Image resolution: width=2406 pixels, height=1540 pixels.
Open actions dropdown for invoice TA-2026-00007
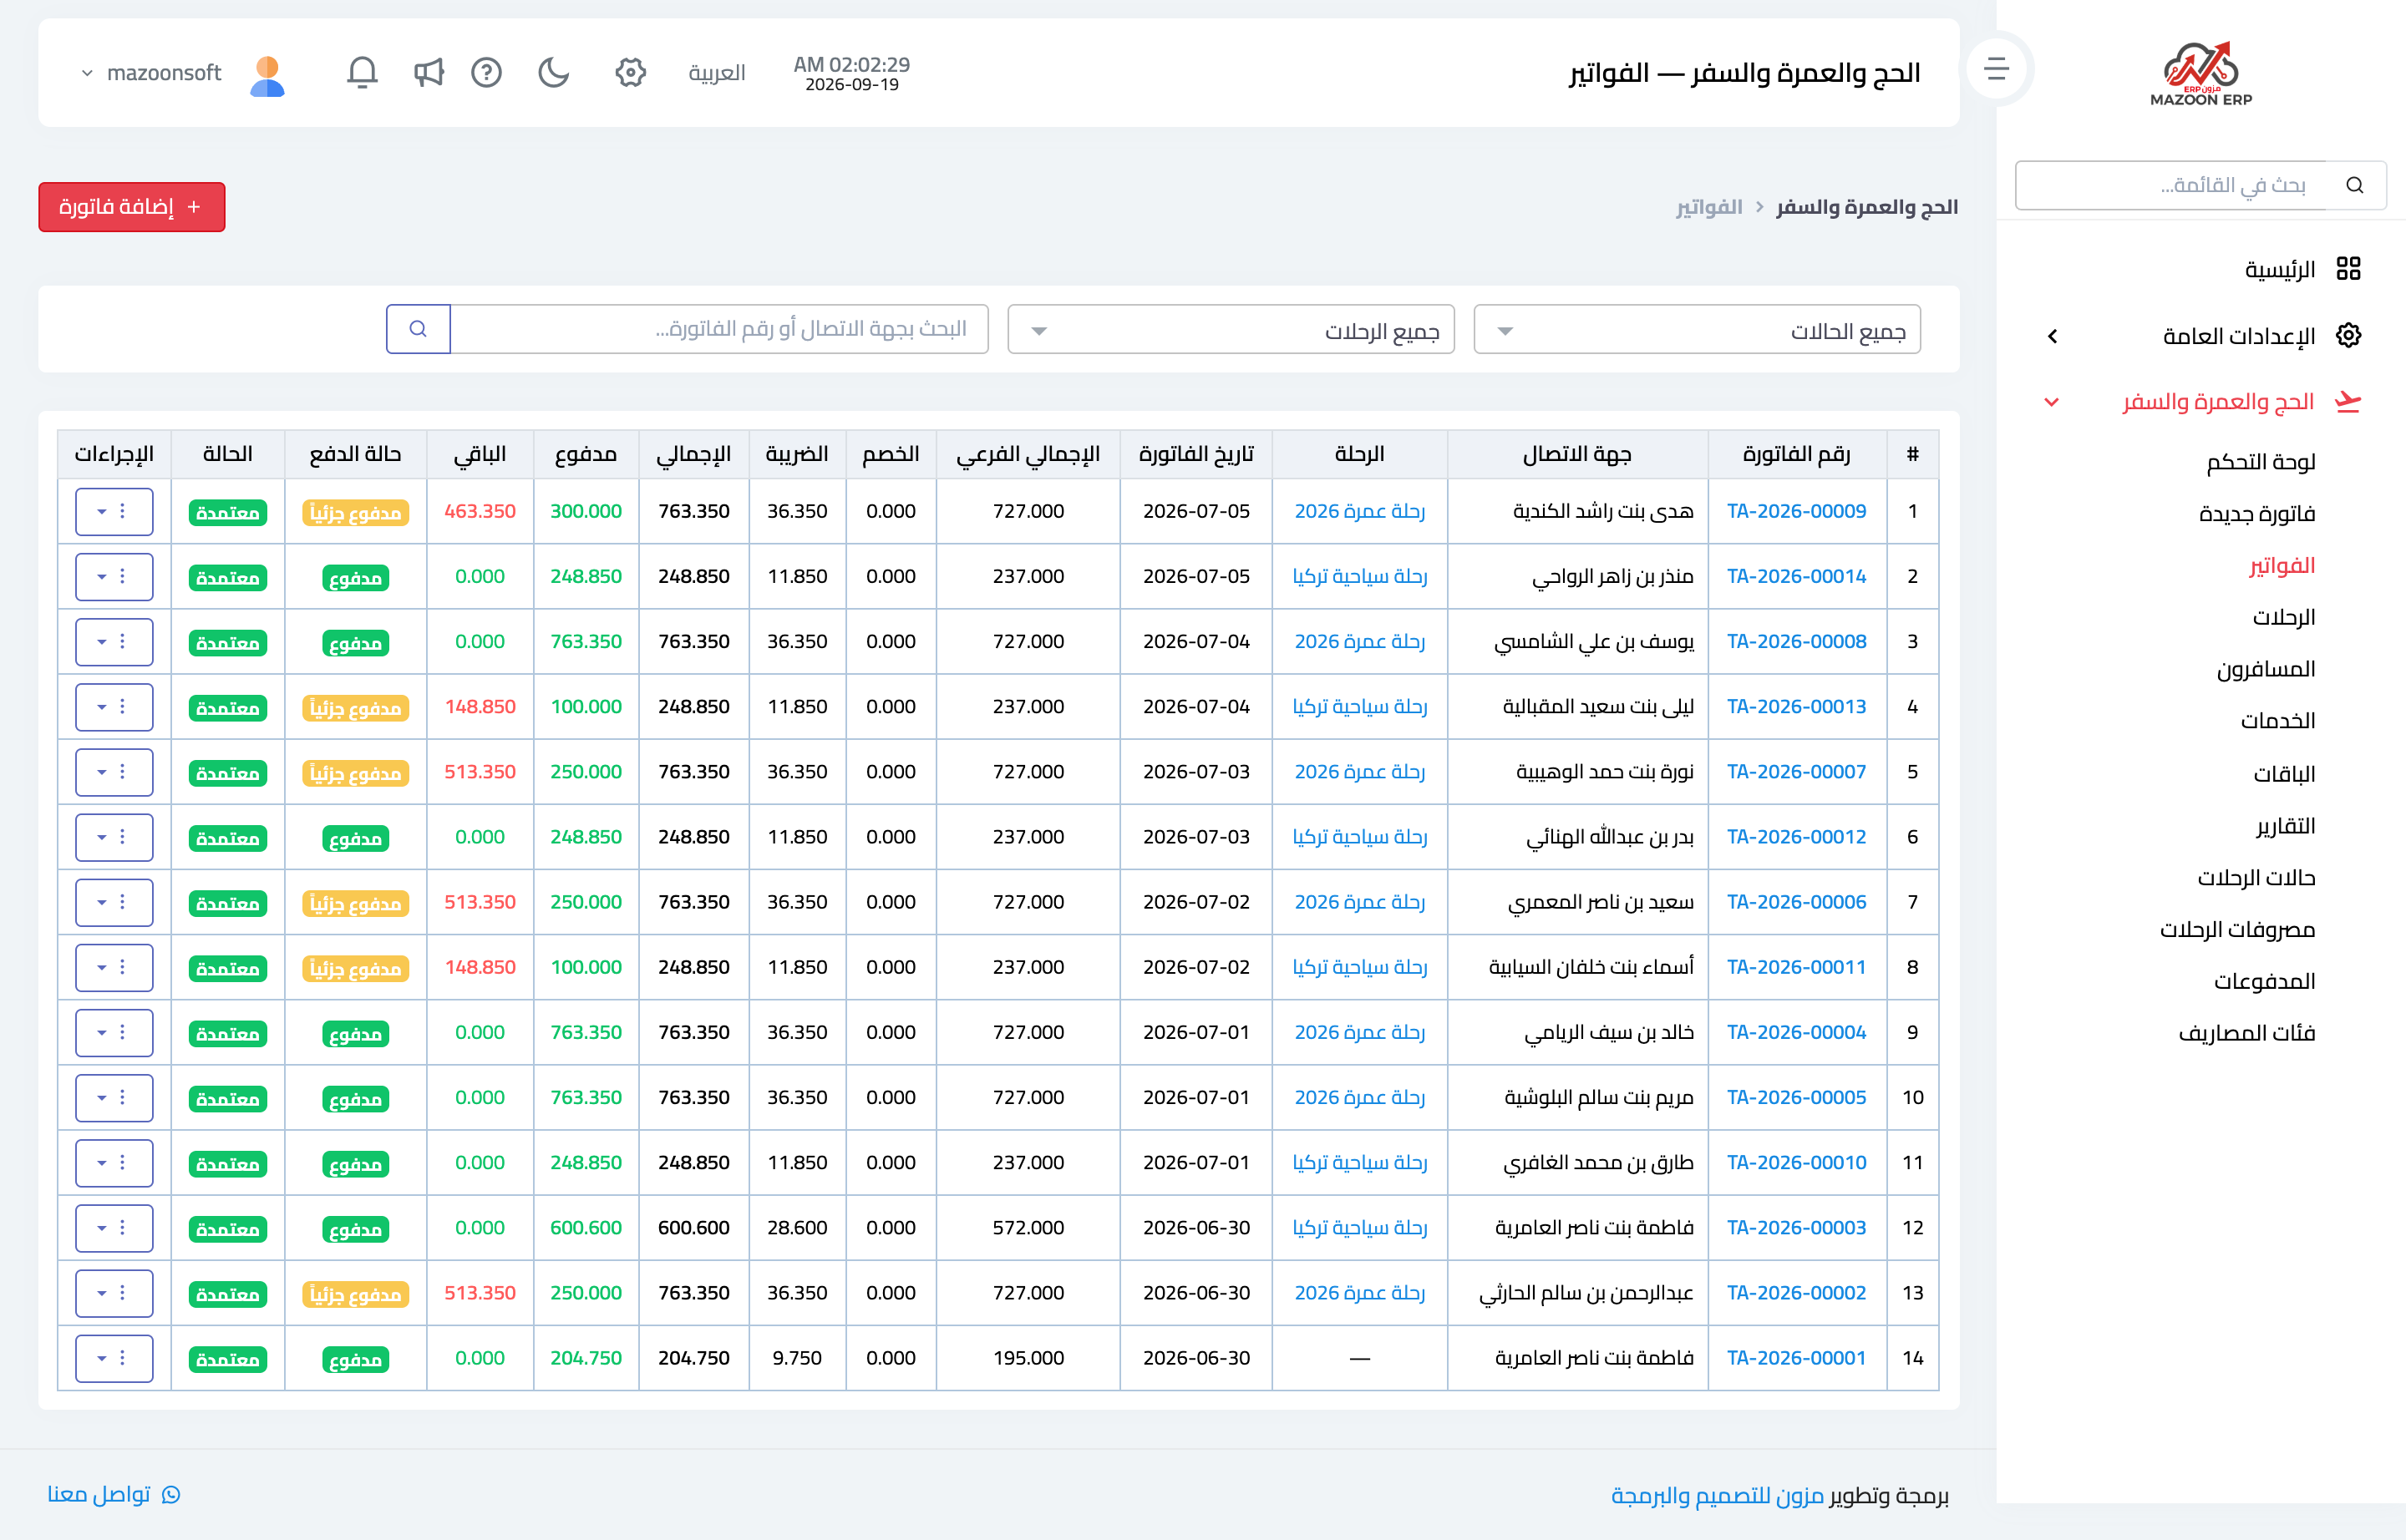[114, 772]
